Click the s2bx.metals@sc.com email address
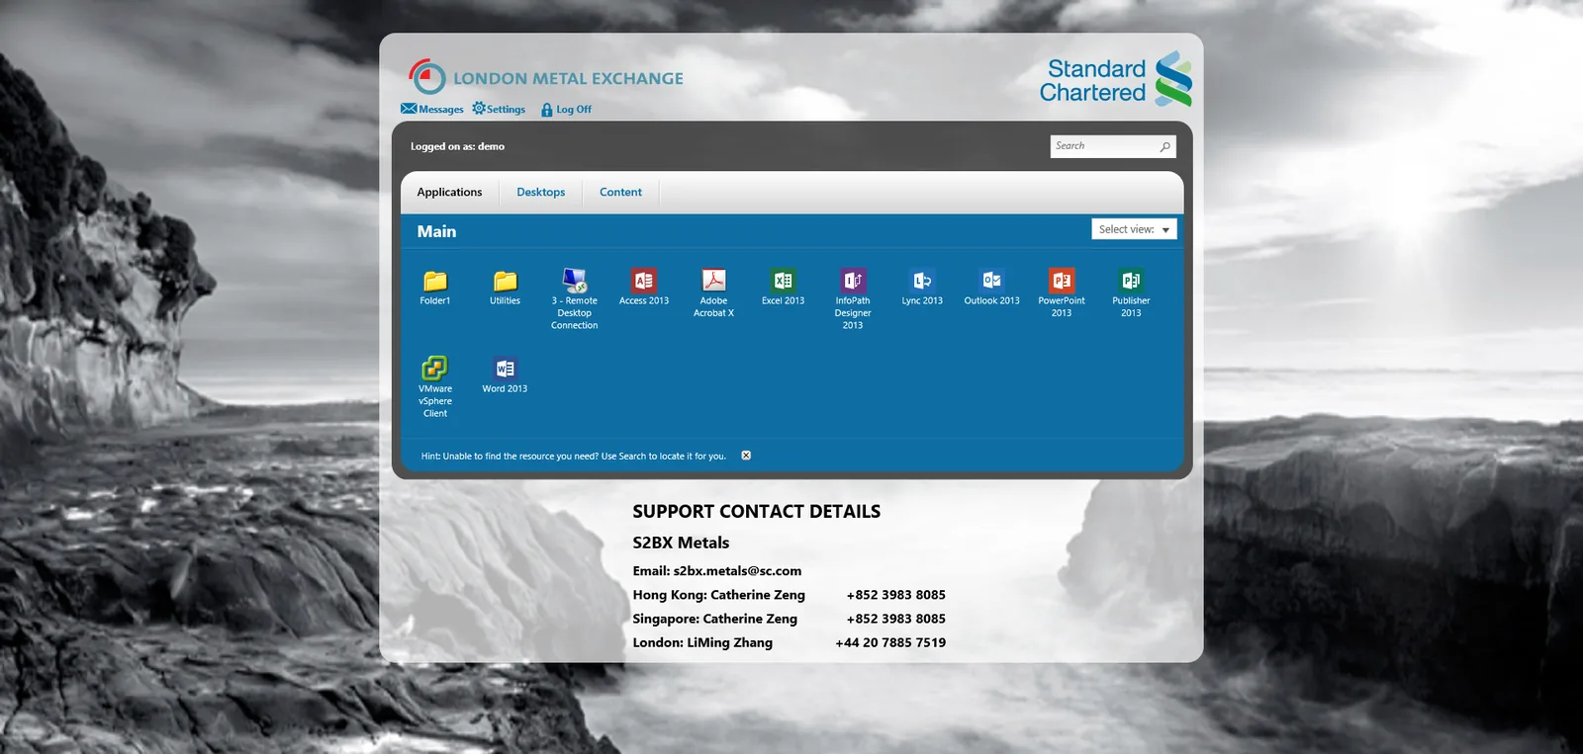Viewport: 1583px width, 754px height. [737, 571]
